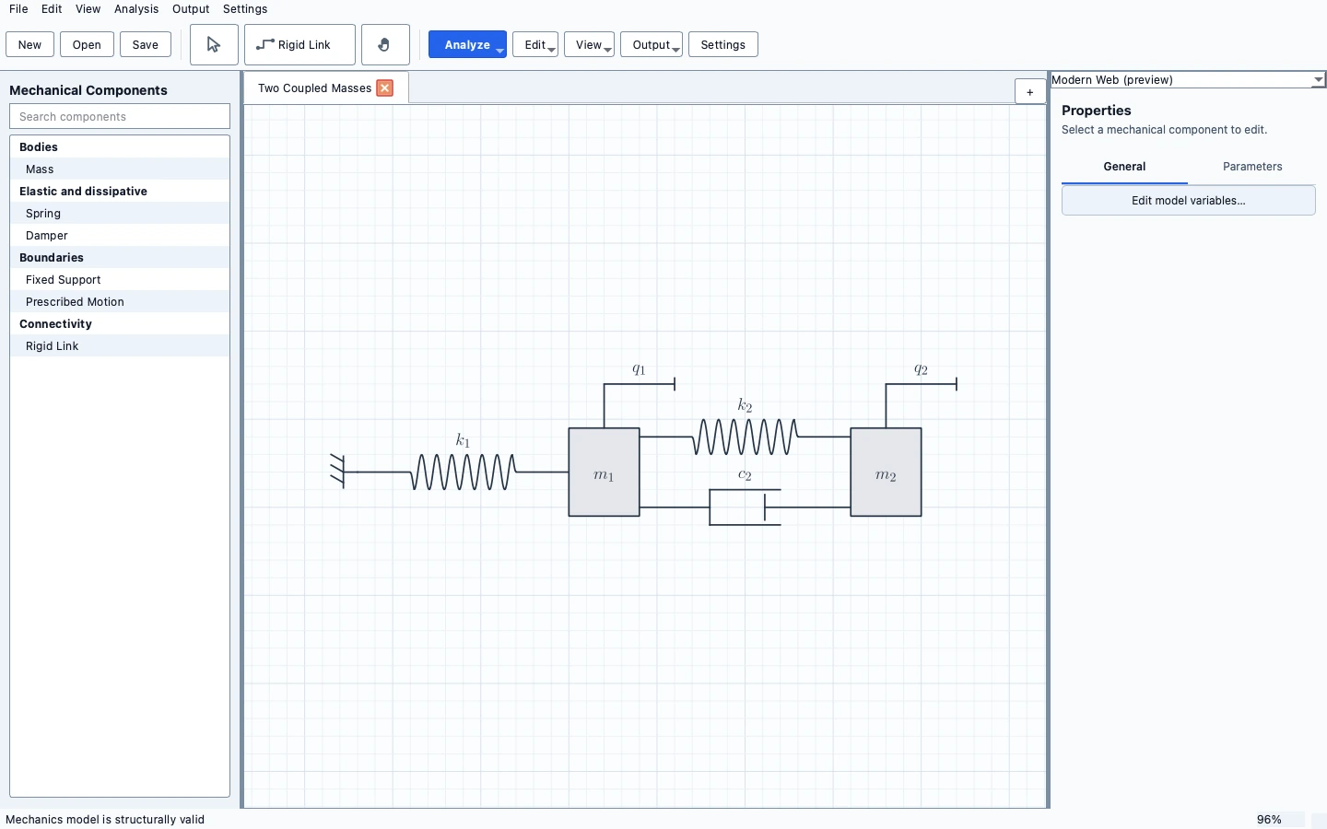Add a new diagram tab with plus
The image size is (1327, 829).
point(1030,92)
